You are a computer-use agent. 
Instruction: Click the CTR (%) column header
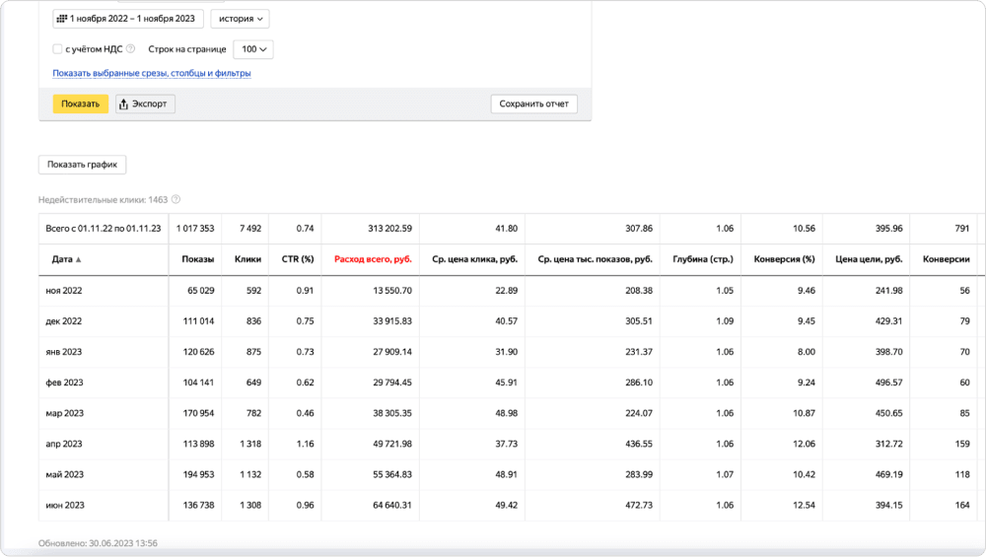[296, 259]
